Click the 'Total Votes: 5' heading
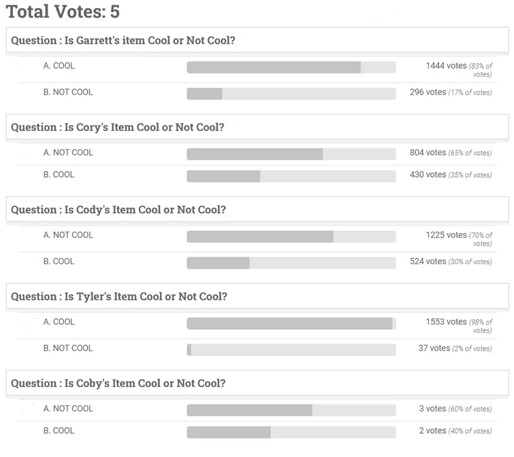 point(63,12)
